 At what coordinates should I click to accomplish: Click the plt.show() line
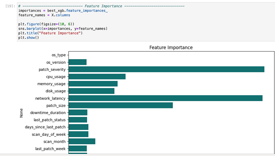29,38
